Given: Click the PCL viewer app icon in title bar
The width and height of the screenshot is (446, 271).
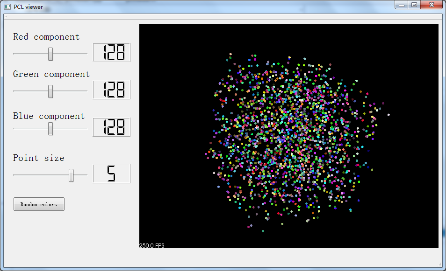Looking at the screenshot, I should pyautogui.click(x=7, y=7).
